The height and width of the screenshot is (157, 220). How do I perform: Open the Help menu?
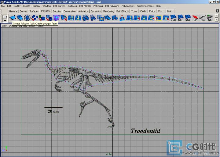158,6
